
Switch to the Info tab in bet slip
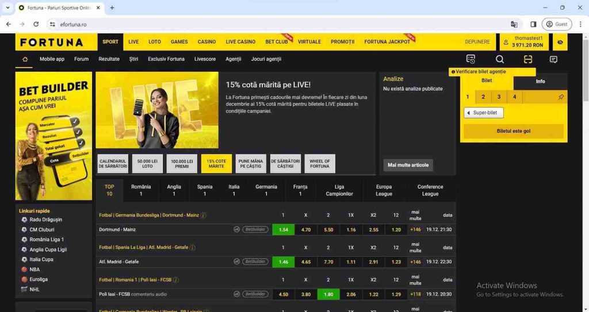(540, 81)
